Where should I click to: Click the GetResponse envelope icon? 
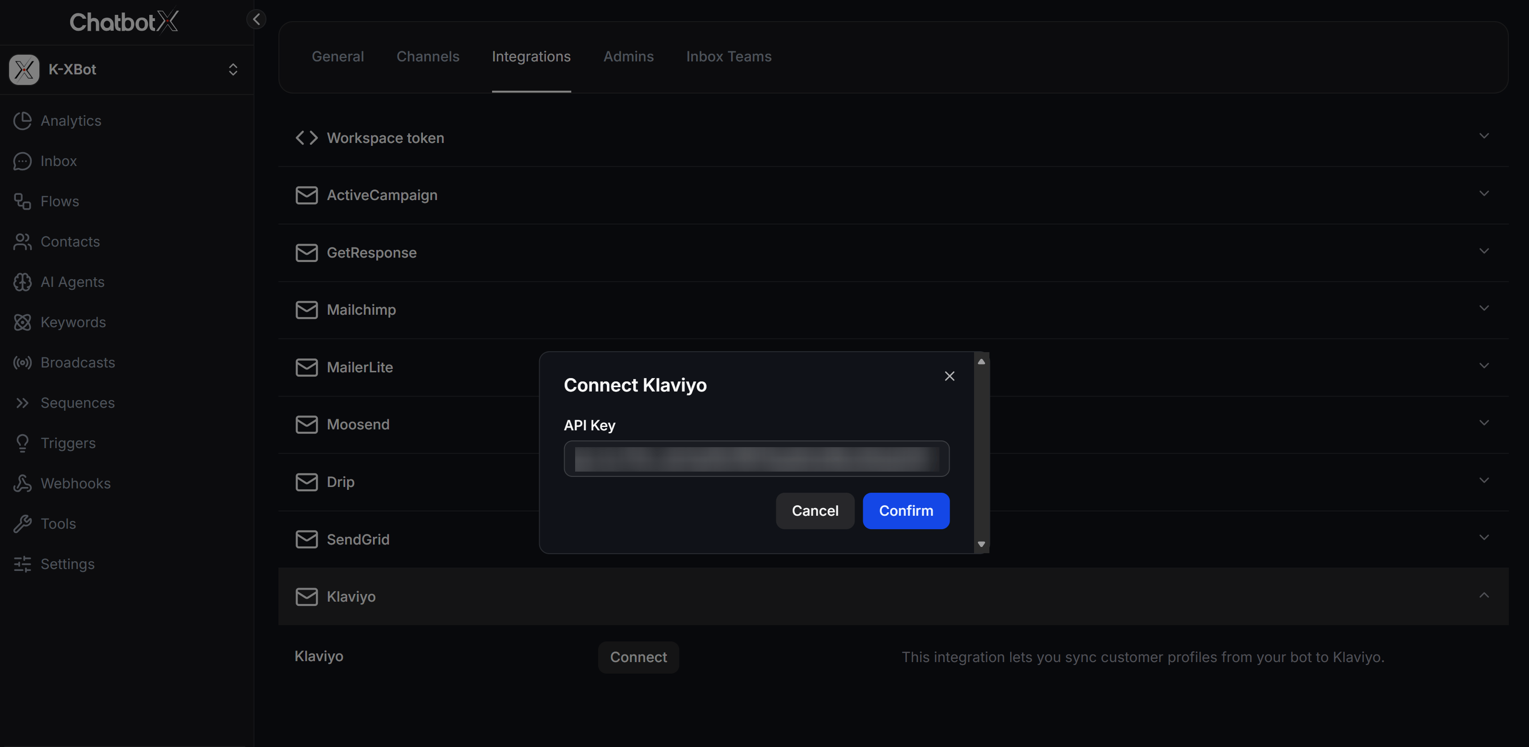[306, 253]
